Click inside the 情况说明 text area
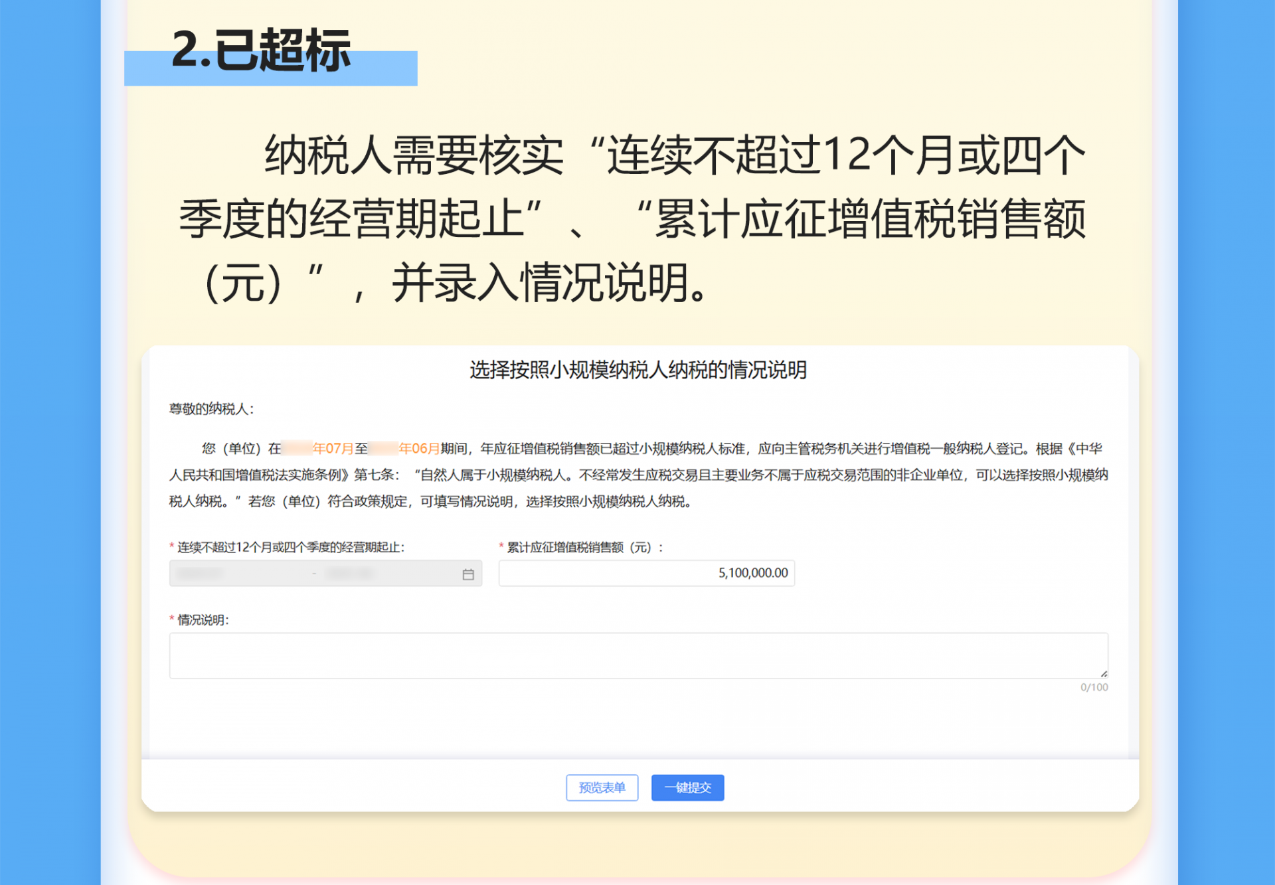The width and height of the screenshot is (1275, 885). coord(637,655)
